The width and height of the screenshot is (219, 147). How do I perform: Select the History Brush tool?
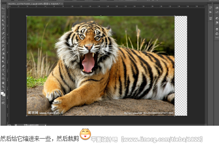[x=3, y=45]
